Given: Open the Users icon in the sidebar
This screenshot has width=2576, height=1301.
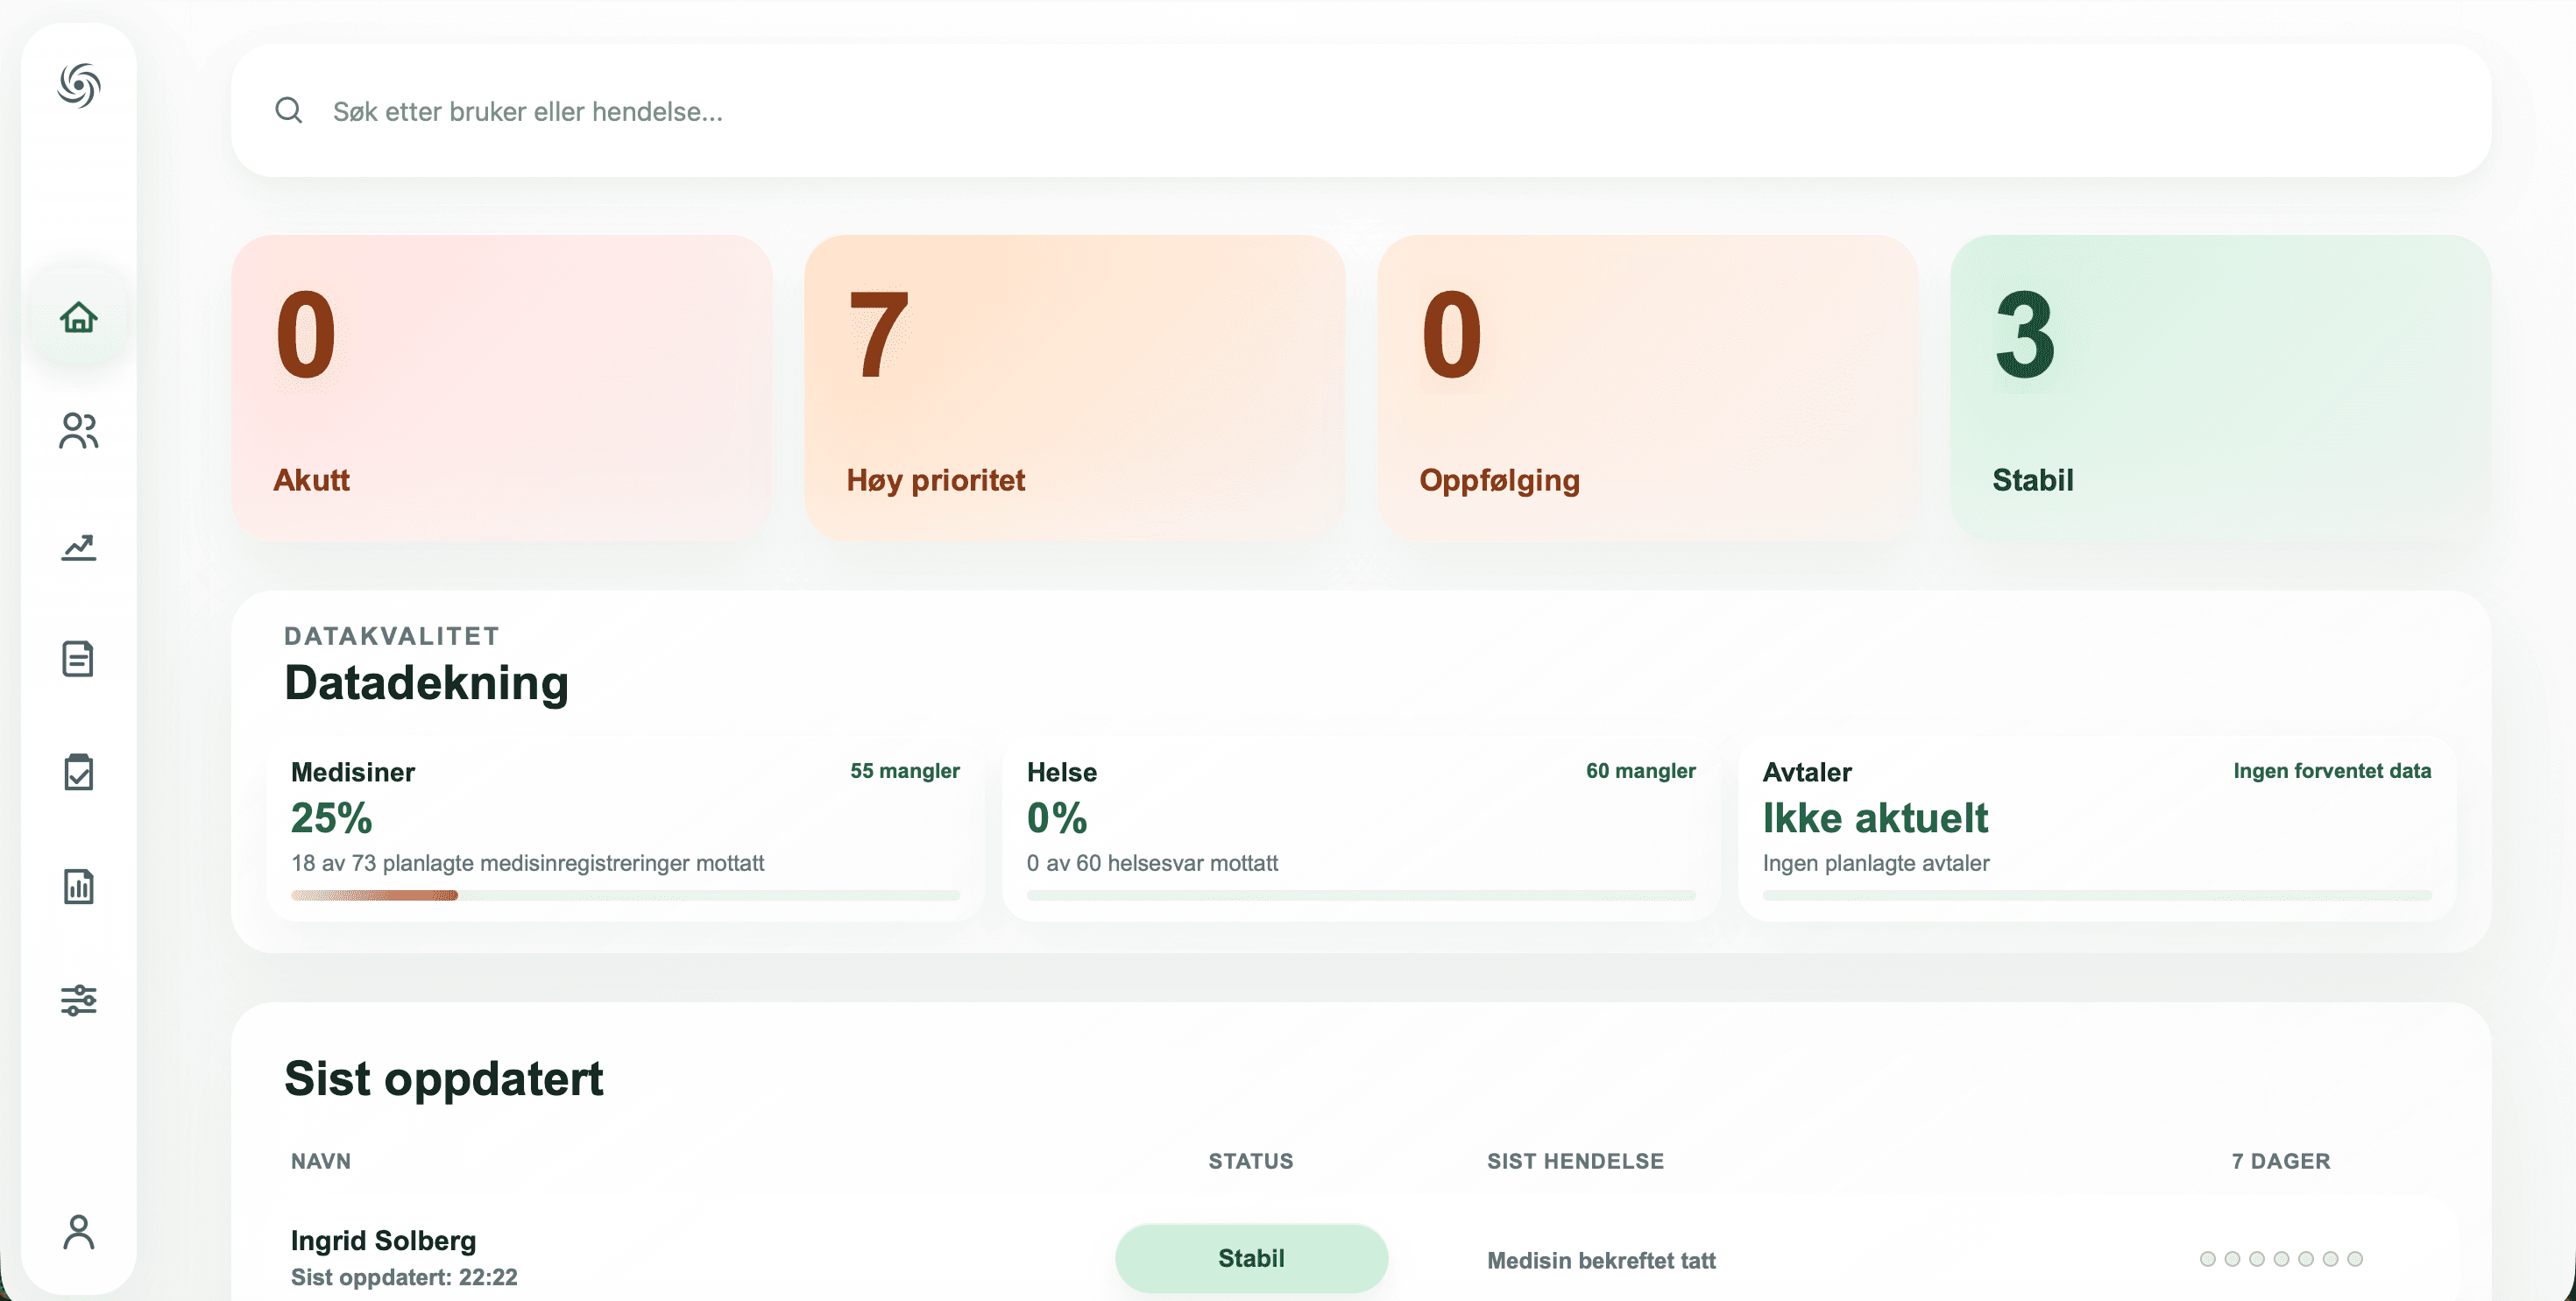Looking at the screenshot, I should point(79,431).
